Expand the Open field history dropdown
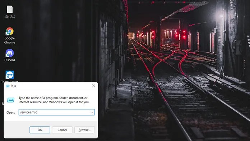Viewport: 250px width, 141px height. tap(92, 113)
